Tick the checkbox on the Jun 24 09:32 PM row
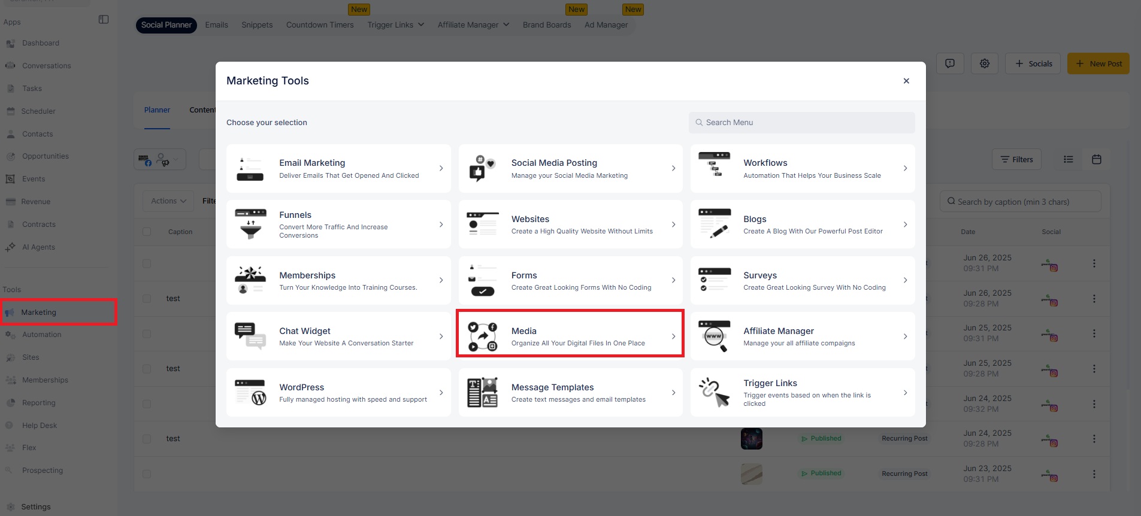Image resolution: width=1141 pixels, height=516 pixels. click(147, 404)
